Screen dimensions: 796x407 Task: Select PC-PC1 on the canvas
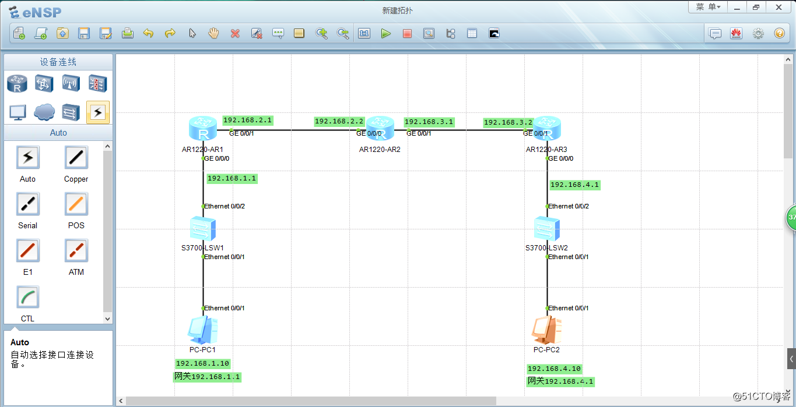[202, 330]
